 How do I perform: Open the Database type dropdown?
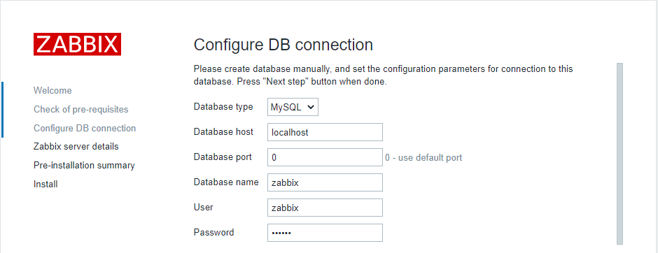click(x=293, y=107)
